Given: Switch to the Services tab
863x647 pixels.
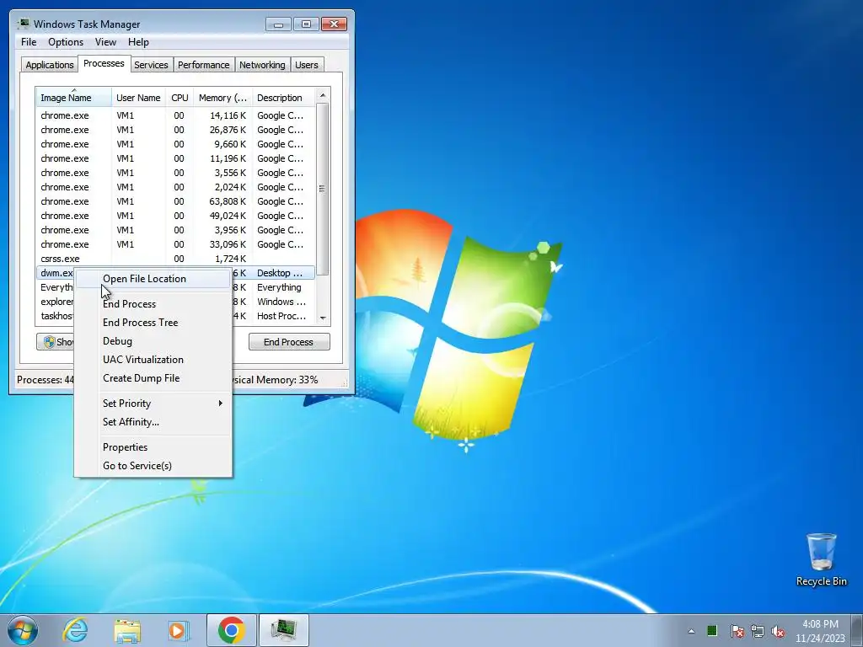Looking at the screenshot, I should (151, 65).
